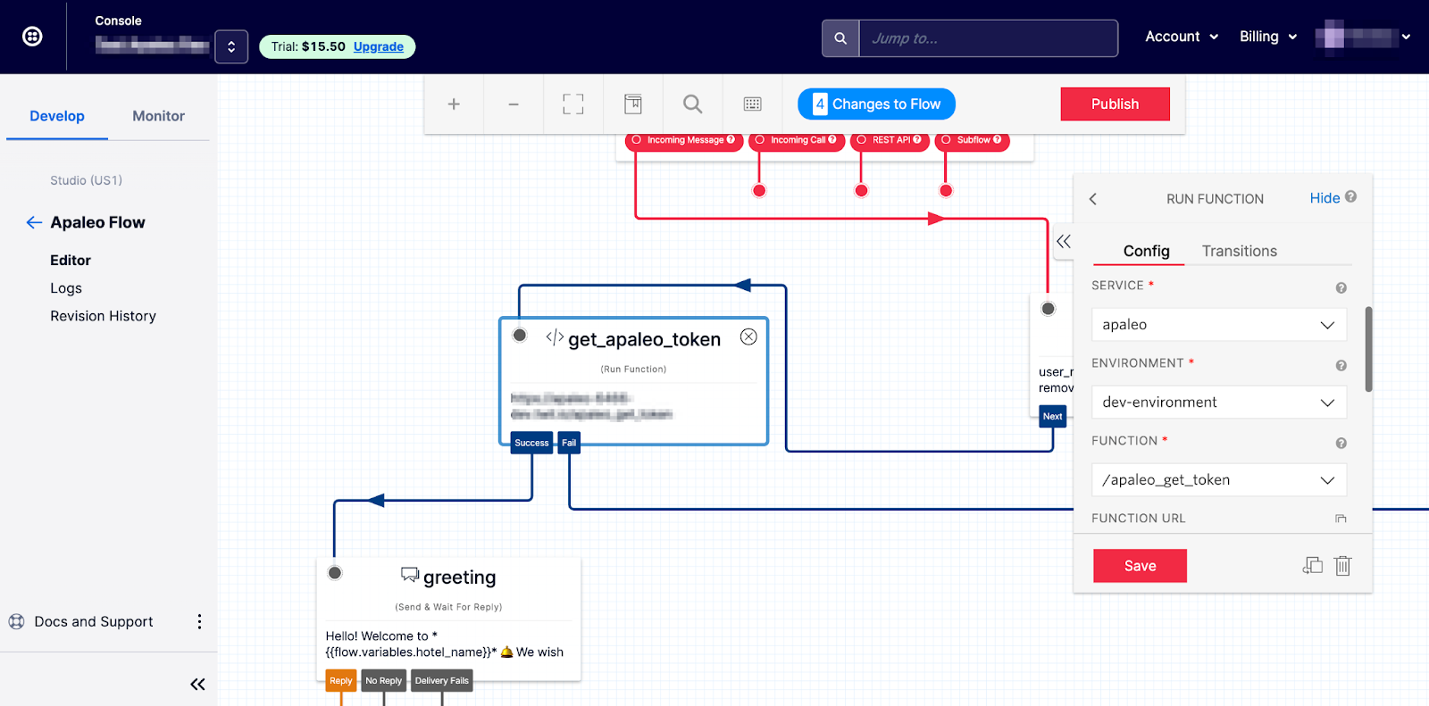Image resolution: width=1429 pixels, height=706 pixels.
Task: Save the Run Function settings
Action: [1140, 566]
